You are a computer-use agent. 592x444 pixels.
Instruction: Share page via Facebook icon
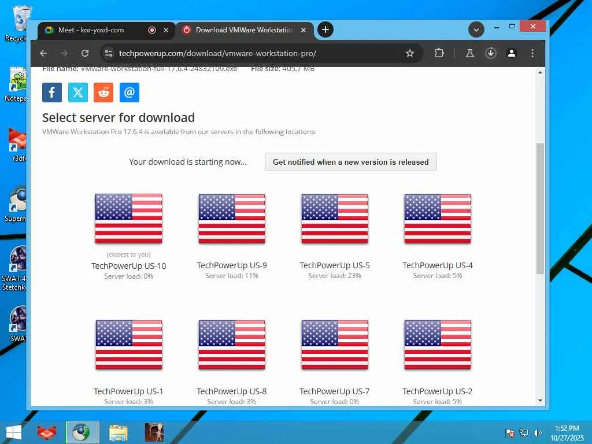pyautogui.click(x=52, y=92)
